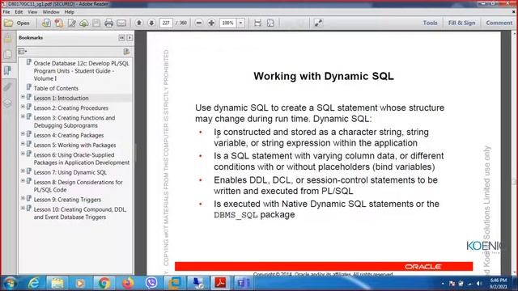Open Google Chrome from taskbar

pyautogui.click(x=104, y=283)
